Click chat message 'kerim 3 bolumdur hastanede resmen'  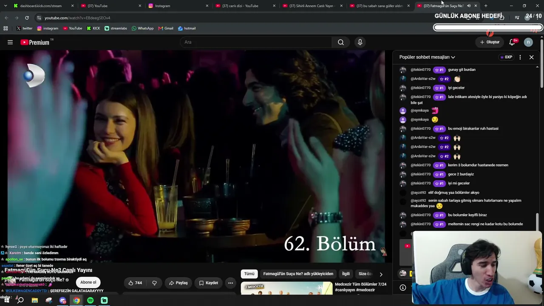(x=478, y=165)
